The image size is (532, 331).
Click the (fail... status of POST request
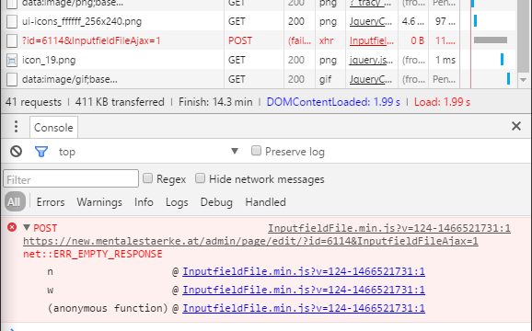[299, 40]
